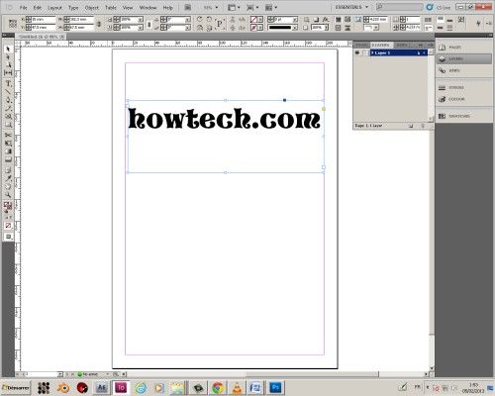Toggle Layer 1 visibility eye
495x396 pixels.
pos(357,52)
